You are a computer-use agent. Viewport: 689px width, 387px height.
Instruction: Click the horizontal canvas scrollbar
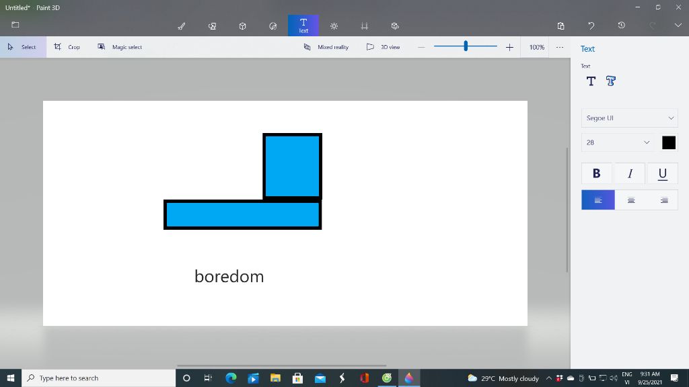point(281,365)
